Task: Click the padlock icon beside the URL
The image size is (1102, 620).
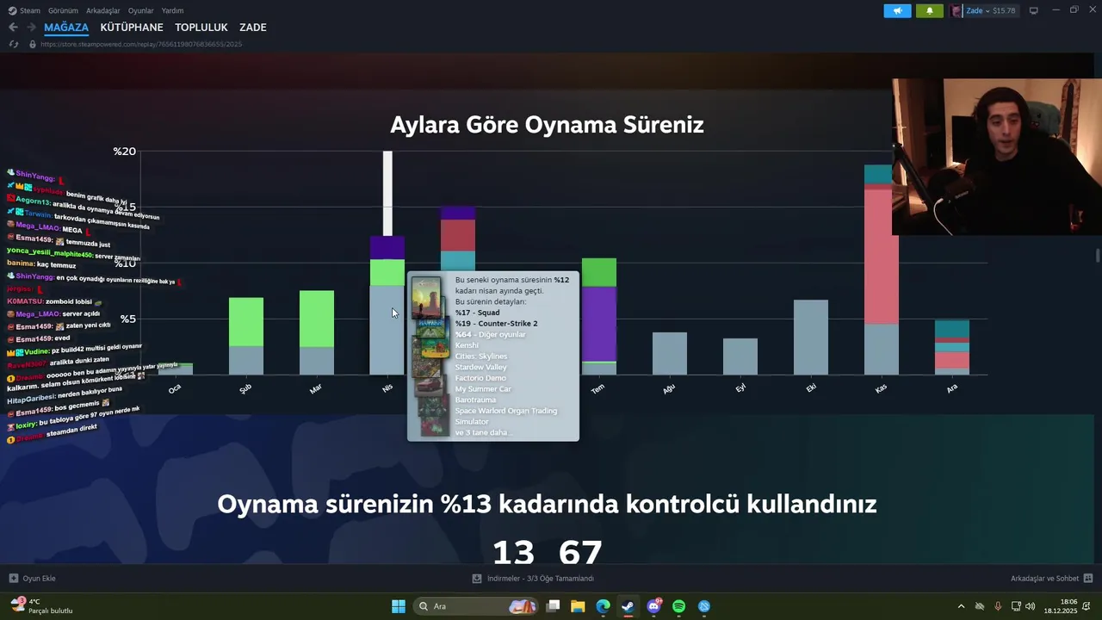Action: pyautogui.click(x=33, y=44)
